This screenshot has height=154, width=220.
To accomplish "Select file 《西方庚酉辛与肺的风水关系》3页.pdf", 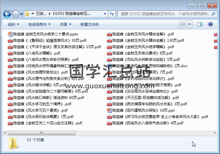I will [x=147, y=104].
